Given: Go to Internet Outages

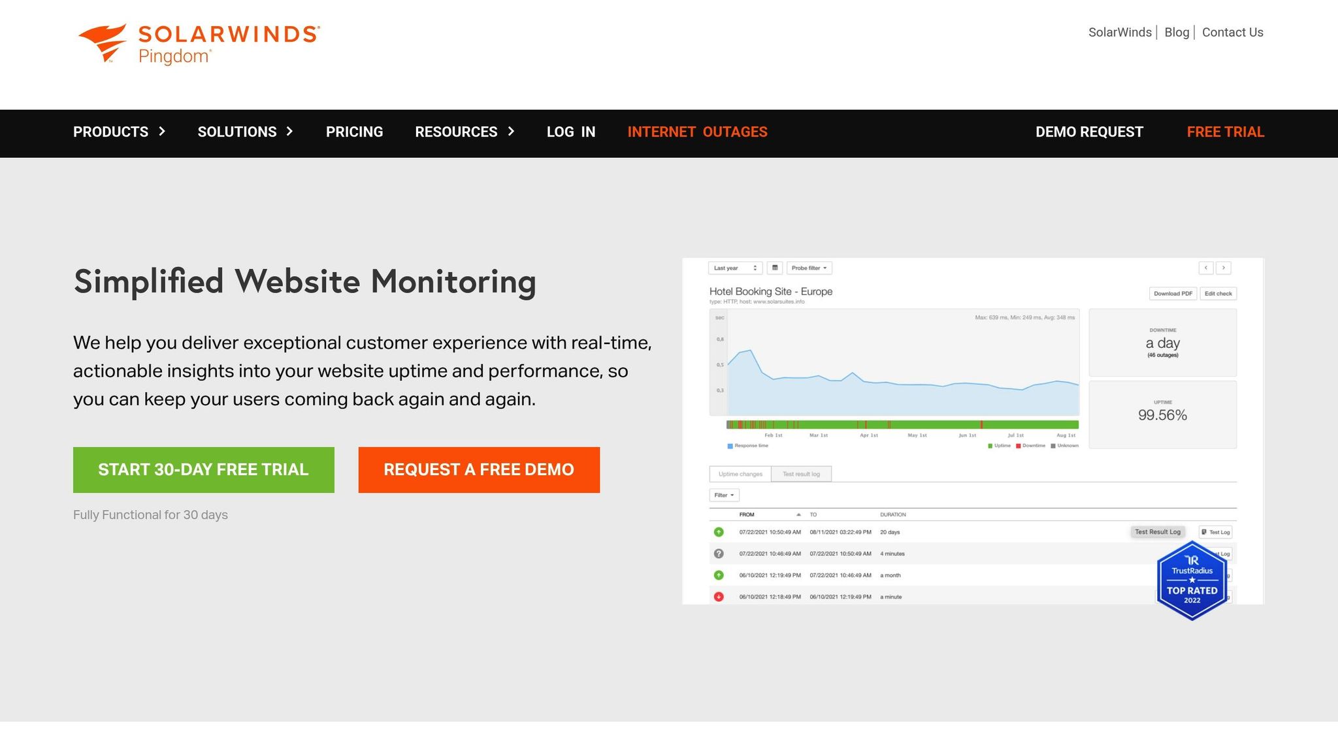Looking at the screenshot, I should pos(697,132).
